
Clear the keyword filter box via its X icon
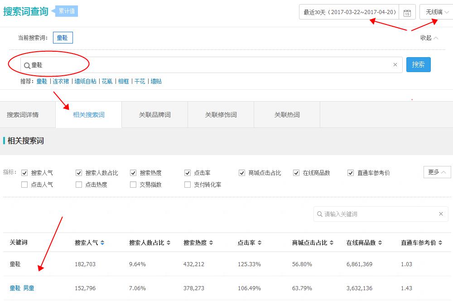(440, 214)
